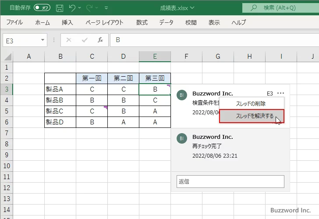Click the formula bar Enter checkmark icon
This screenshot has height=219, width=319.
pos(85,40)
